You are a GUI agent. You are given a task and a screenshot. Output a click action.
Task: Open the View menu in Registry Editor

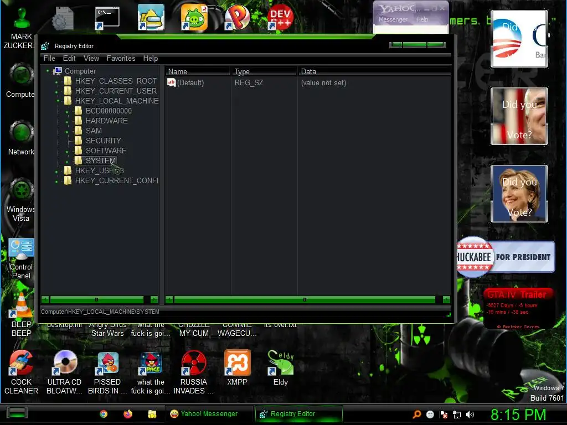tap(91, 58)
